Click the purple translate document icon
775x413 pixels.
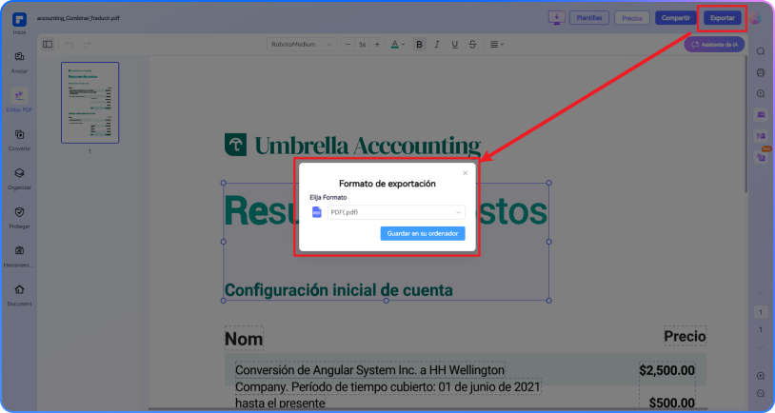pos(761,135)
